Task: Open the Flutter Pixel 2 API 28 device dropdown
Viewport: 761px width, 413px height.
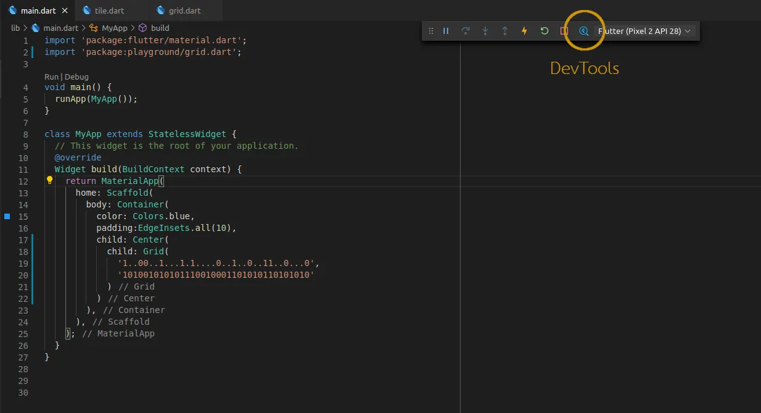Action: pos(645,30)
